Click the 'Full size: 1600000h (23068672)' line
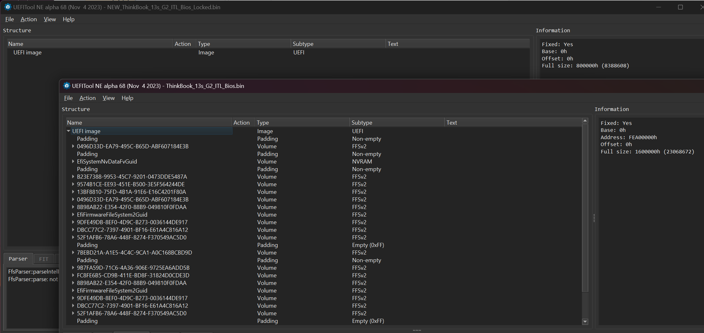Screen dimensions: 704x333 [647, 151]
